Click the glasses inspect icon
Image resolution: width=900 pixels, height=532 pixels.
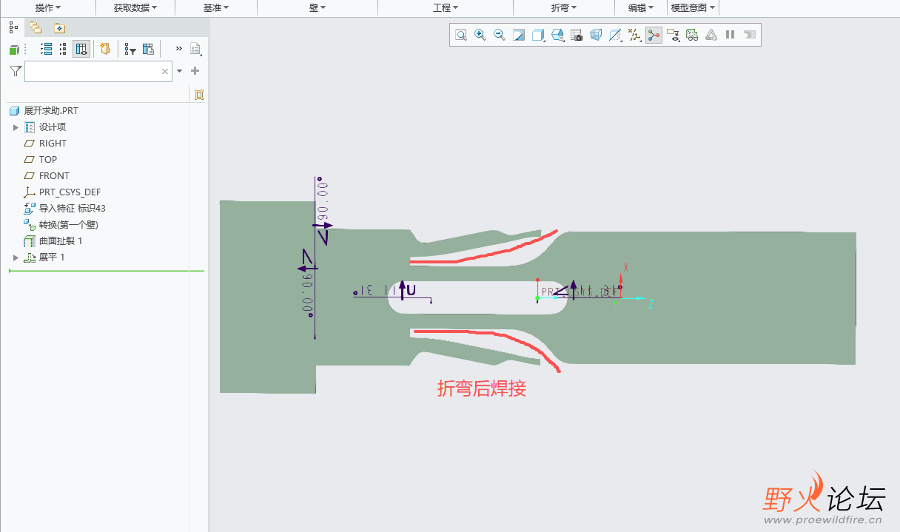click(x=692, y=35)
